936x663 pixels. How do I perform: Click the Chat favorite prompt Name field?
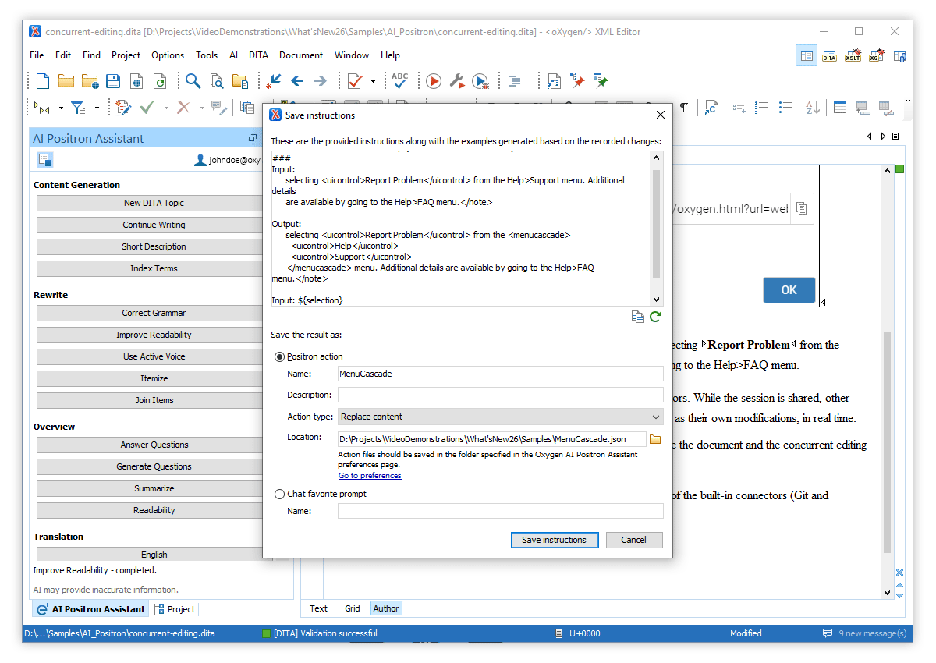(501, 511)
